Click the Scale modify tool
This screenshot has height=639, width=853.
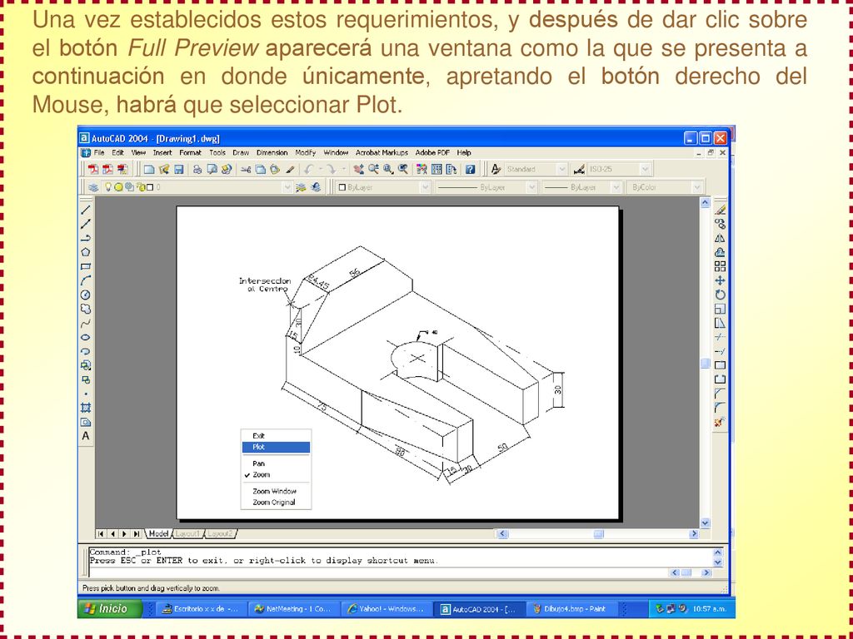721,309
